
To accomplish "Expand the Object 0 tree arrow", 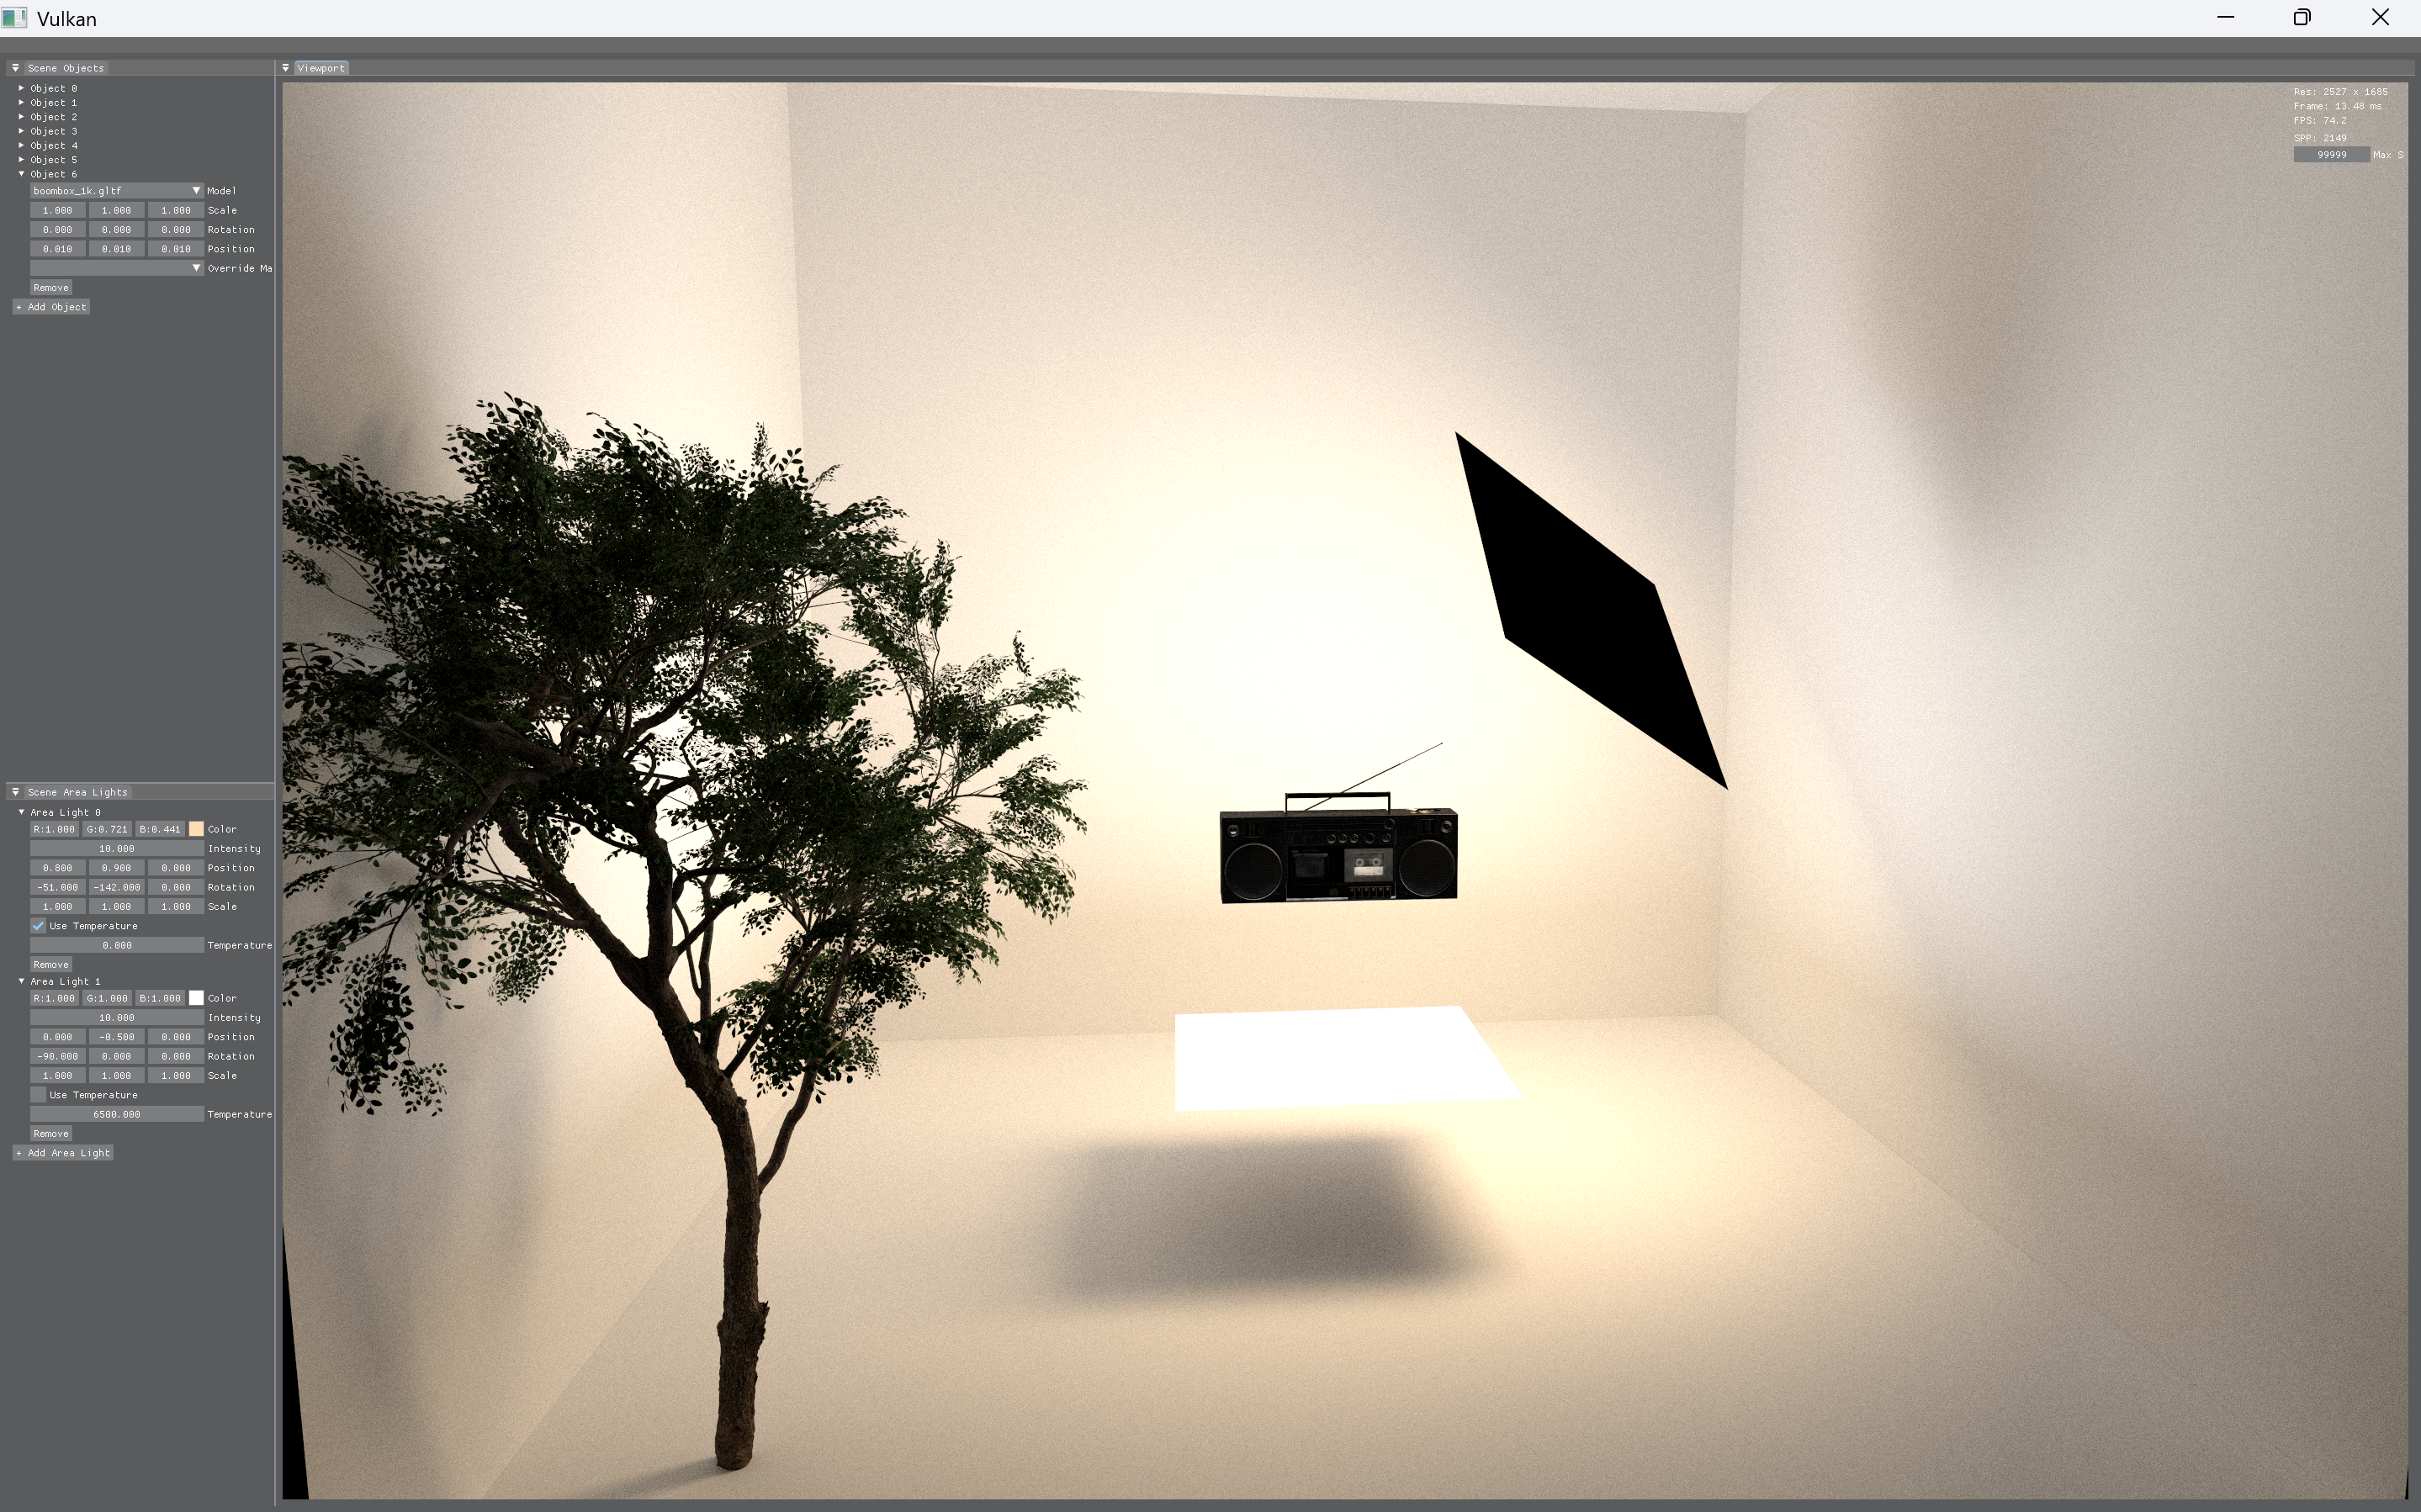I will pos(21,88).
